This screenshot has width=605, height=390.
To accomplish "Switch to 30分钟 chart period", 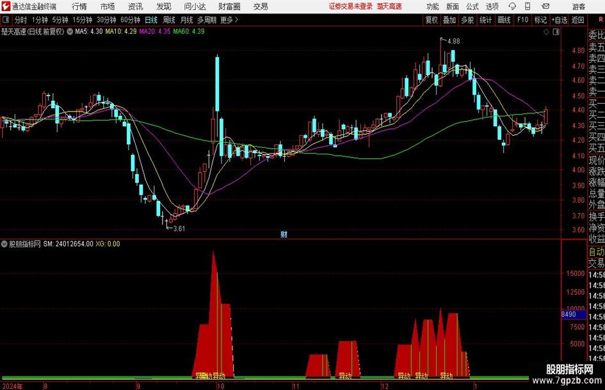I will pos(106,20).
